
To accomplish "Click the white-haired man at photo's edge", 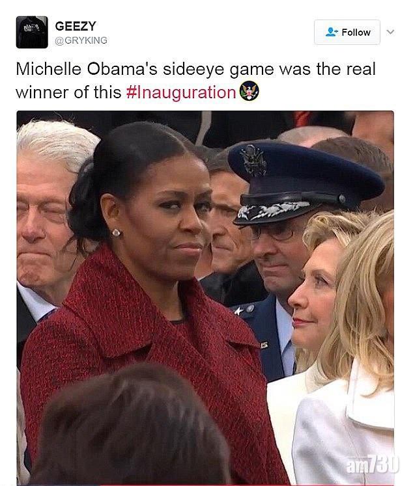I will (x=46, y=211).
